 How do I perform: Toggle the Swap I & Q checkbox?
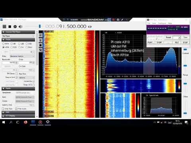[33, 85]
